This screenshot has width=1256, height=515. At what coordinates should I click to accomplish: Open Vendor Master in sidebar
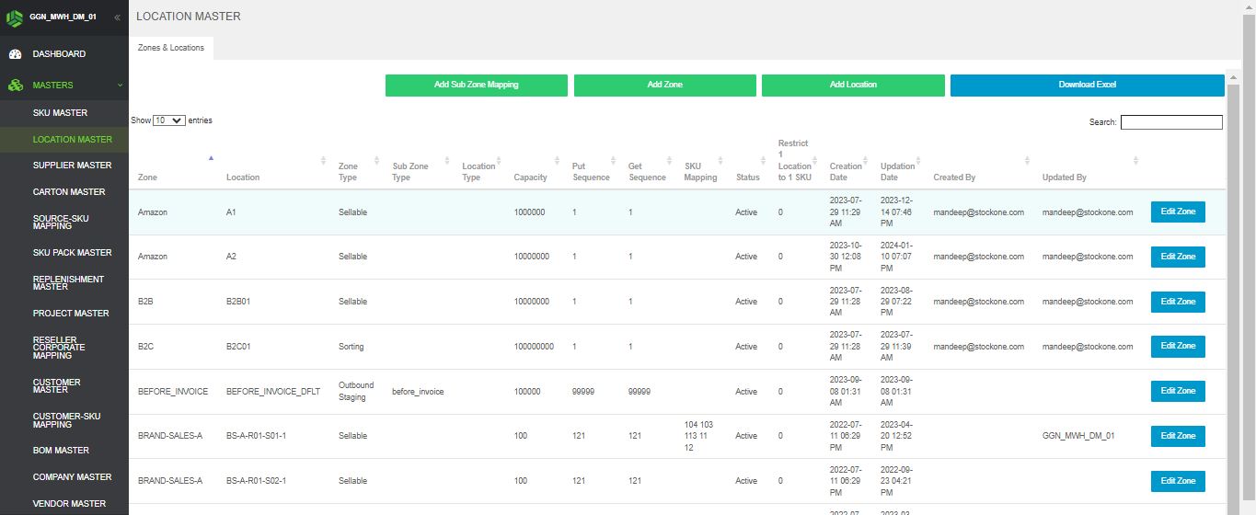(69, 504)
